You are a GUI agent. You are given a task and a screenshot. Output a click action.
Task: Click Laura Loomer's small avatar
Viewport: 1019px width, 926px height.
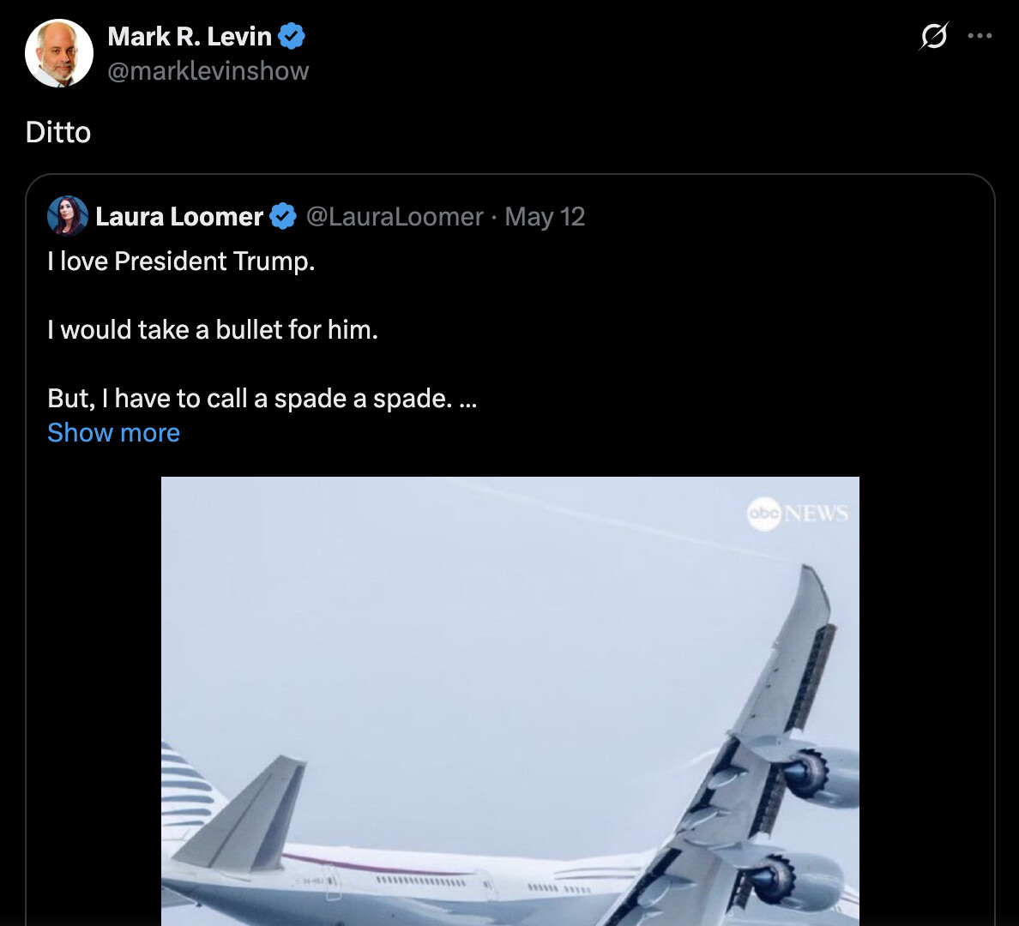click(x=68, y=216)
